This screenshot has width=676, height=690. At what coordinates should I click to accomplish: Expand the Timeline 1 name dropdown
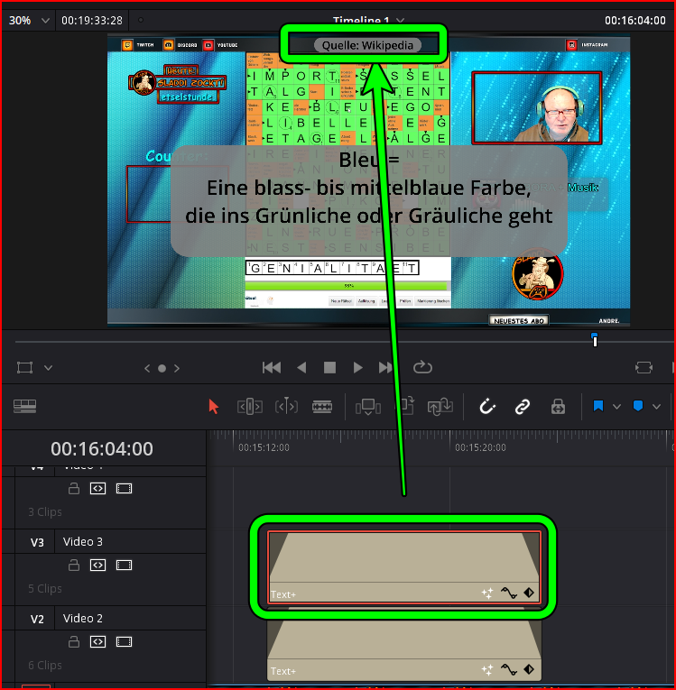tap(400, 20)
